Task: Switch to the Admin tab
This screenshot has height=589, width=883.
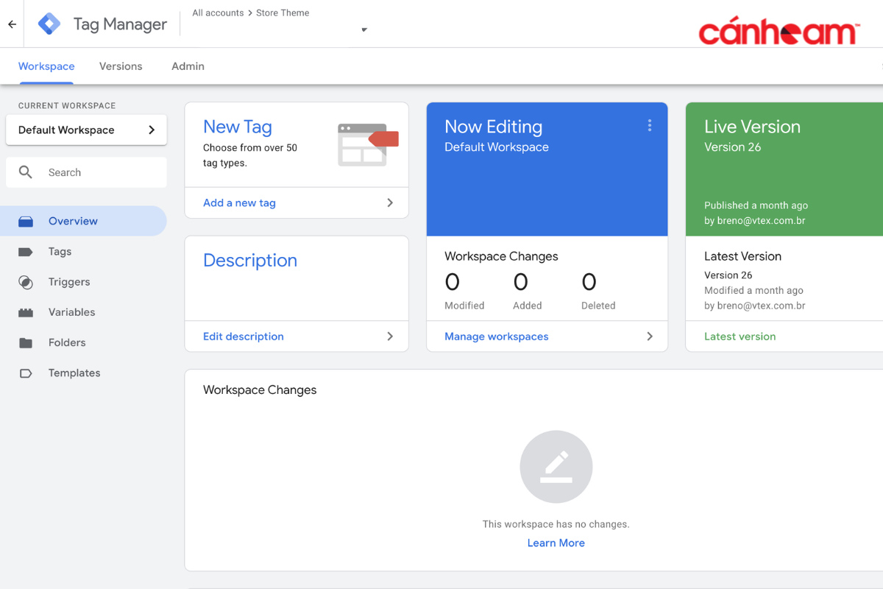Action: tap(188, 66)
